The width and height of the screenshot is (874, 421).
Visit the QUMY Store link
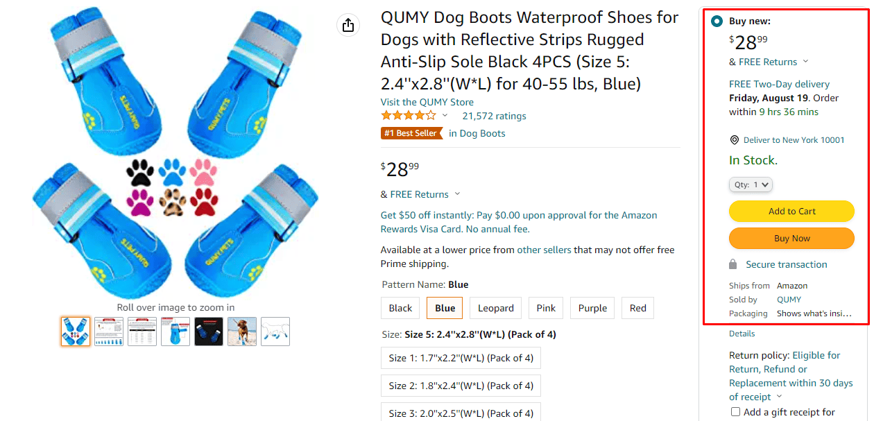pyautogui.click(x=427, y=102)
